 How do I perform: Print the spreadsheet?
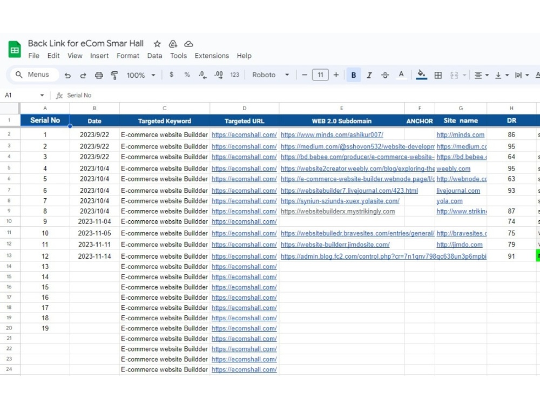99,75
